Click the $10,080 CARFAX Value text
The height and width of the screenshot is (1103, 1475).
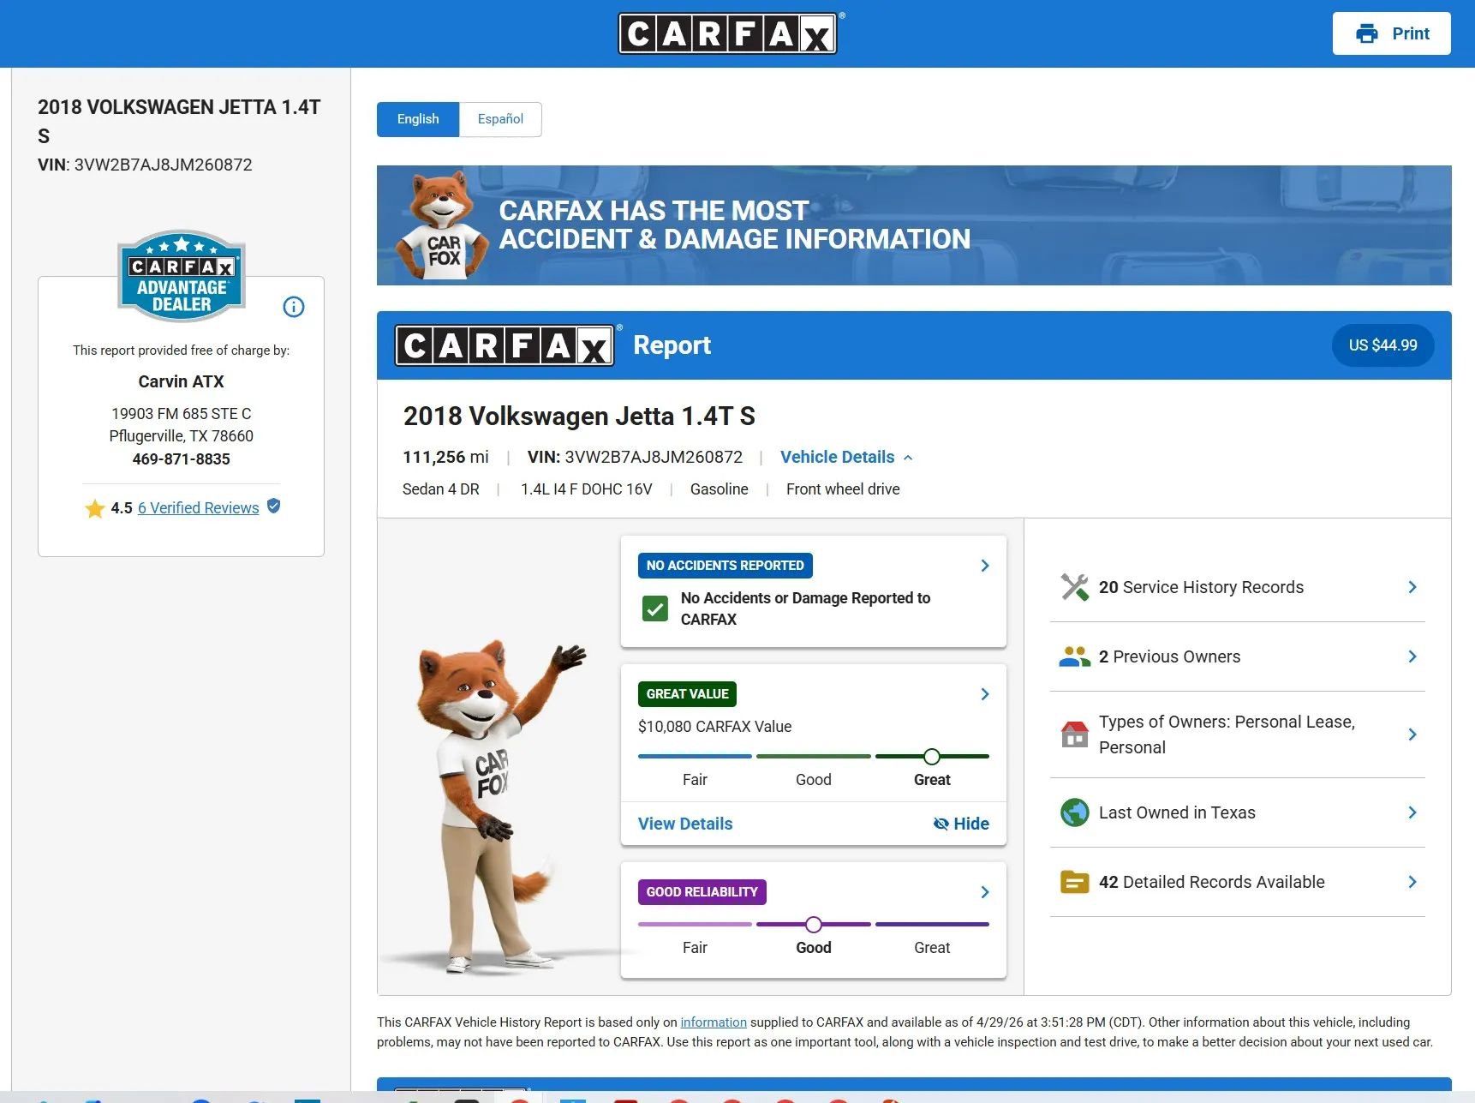[714, 727]
